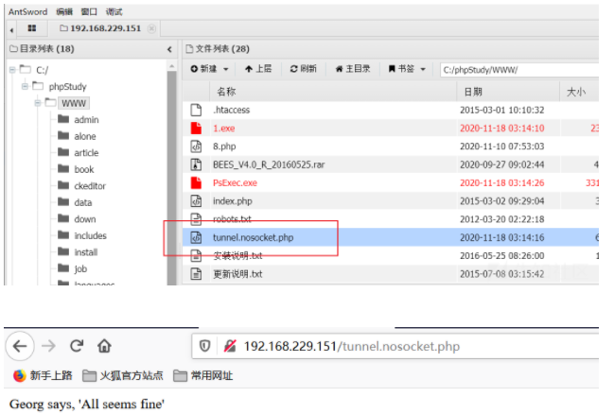Click the path field C:/phpStudy/WWW/

[519, 70]
